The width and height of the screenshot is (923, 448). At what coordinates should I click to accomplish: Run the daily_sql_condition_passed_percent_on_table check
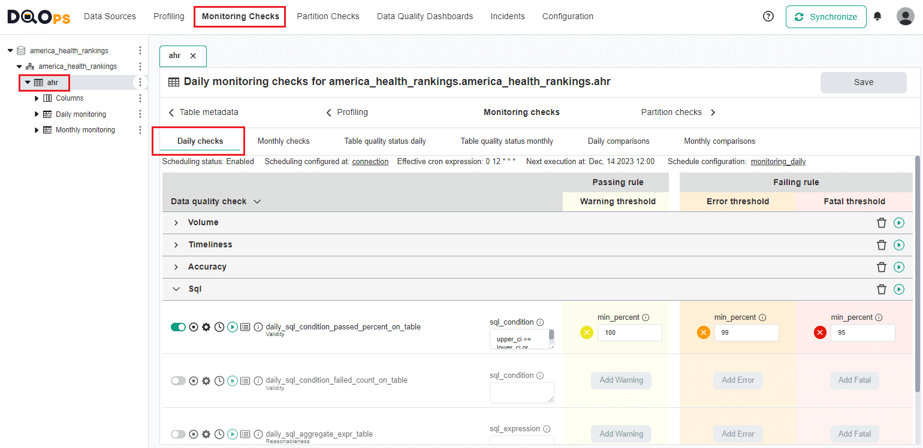232,326
